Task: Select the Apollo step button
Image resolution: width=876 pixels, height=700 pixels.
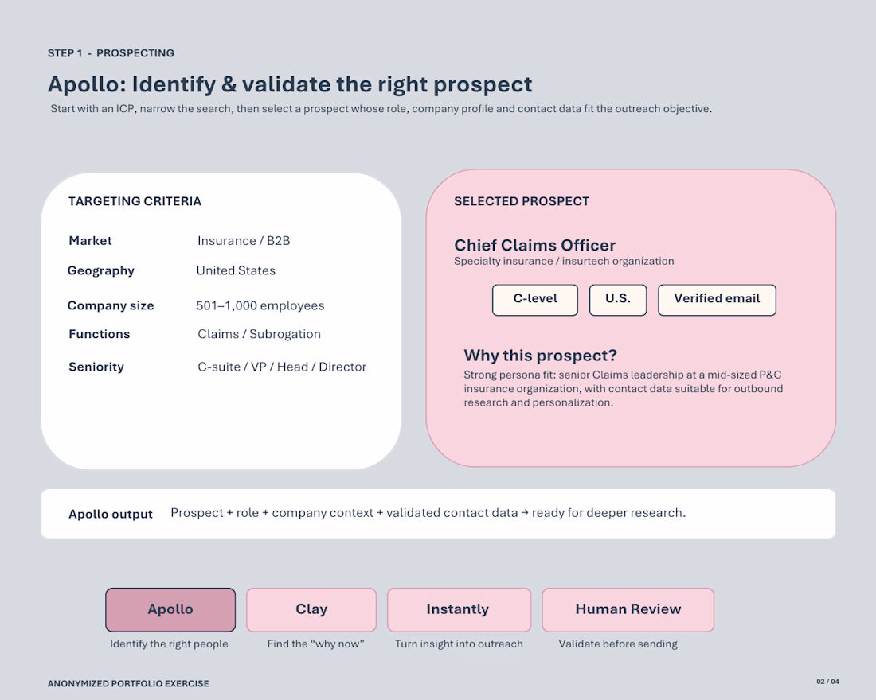Action: coord(170,609)
